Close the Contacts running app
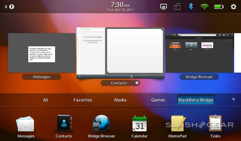241x141 pixels. coord(137,83)
